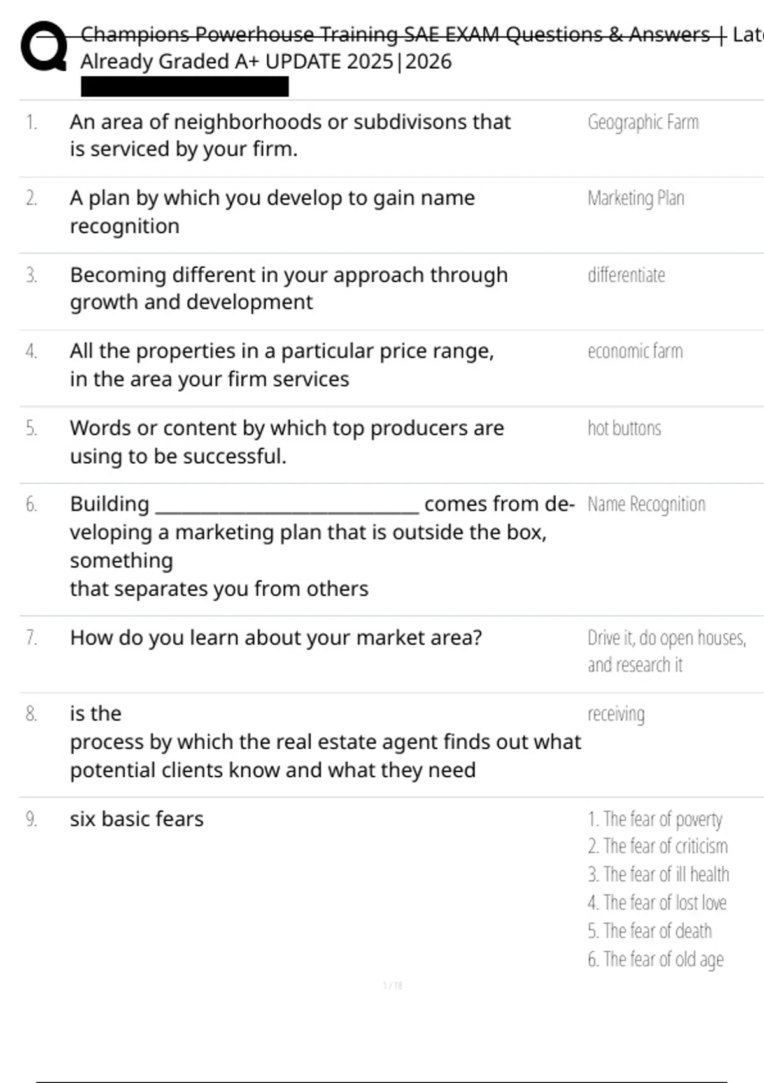Screen dimensions: 764x1083
Task: Click 'How do you learn about your market area?'
Action: tap(276, 638)
